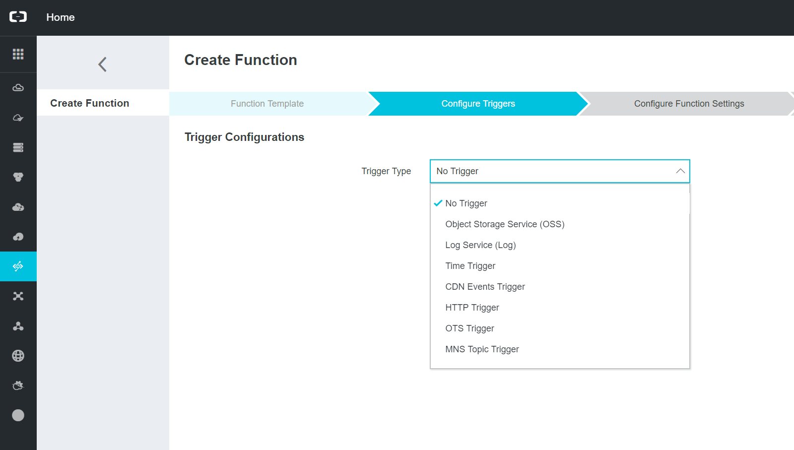Image resolution: width=794 pixels, height=450 pixels.
Task: Go to the Function Template step
Action: tap(268, 104)
